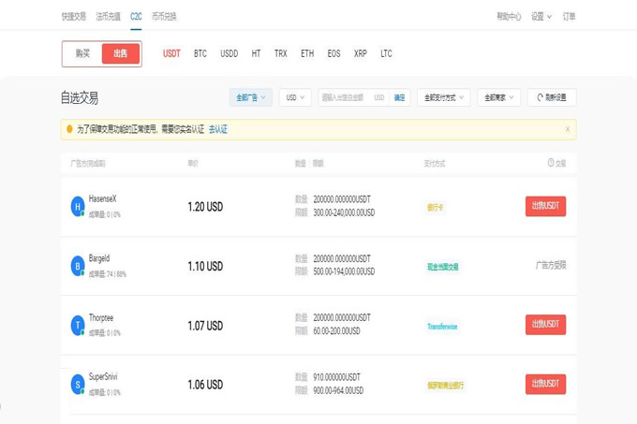Screen dimensions: 637x424
Task: Click the 900.00-964.00USD limit text
Action: pos(338,390)
